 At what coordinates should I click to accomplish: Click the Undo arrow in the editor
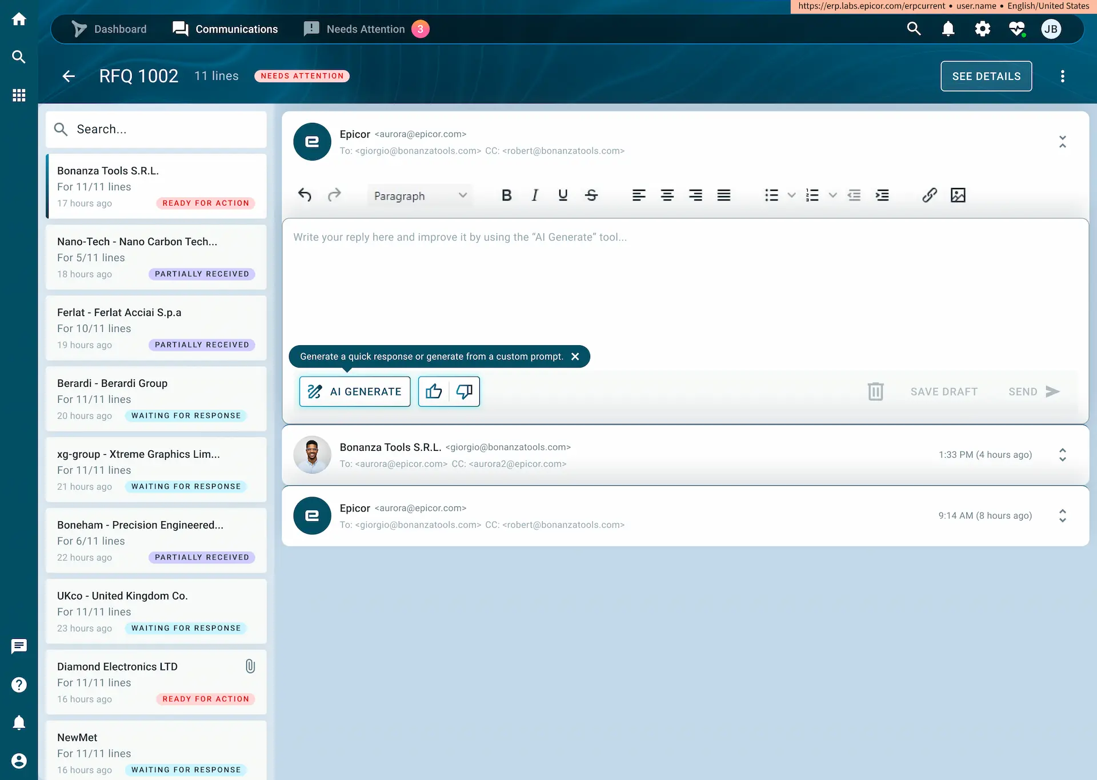tap(305, 195)
